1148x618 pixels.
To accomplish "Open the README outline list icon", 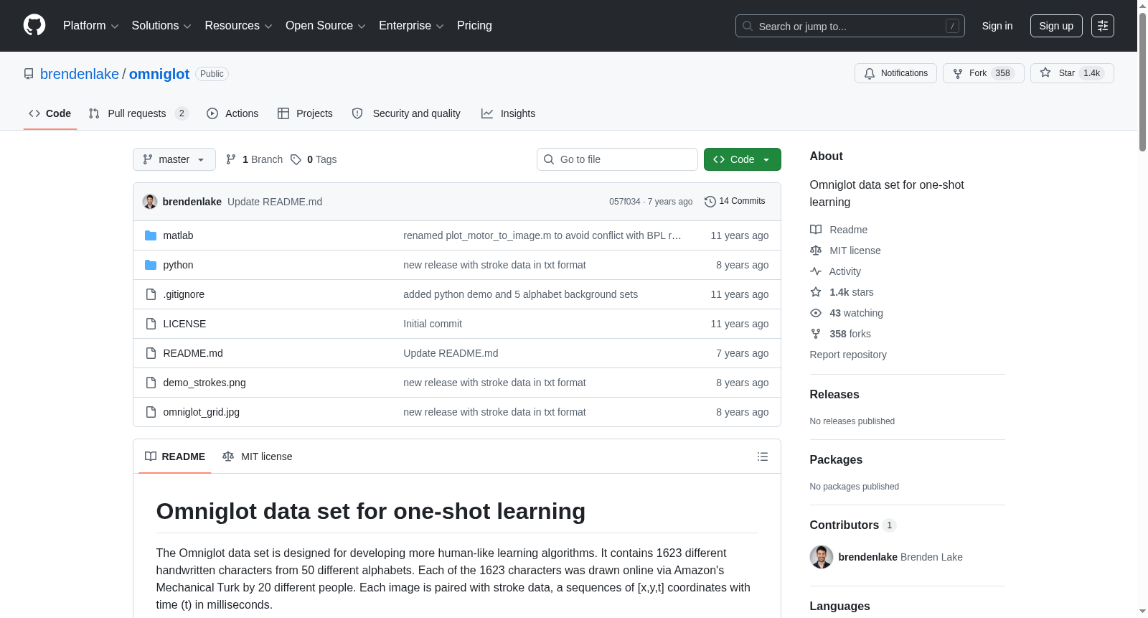I will point(763,457).
